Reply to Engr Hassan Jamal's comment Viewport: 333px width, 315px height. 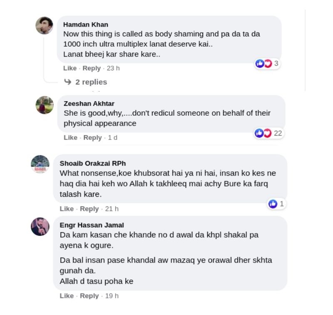(x=89, y=296)
